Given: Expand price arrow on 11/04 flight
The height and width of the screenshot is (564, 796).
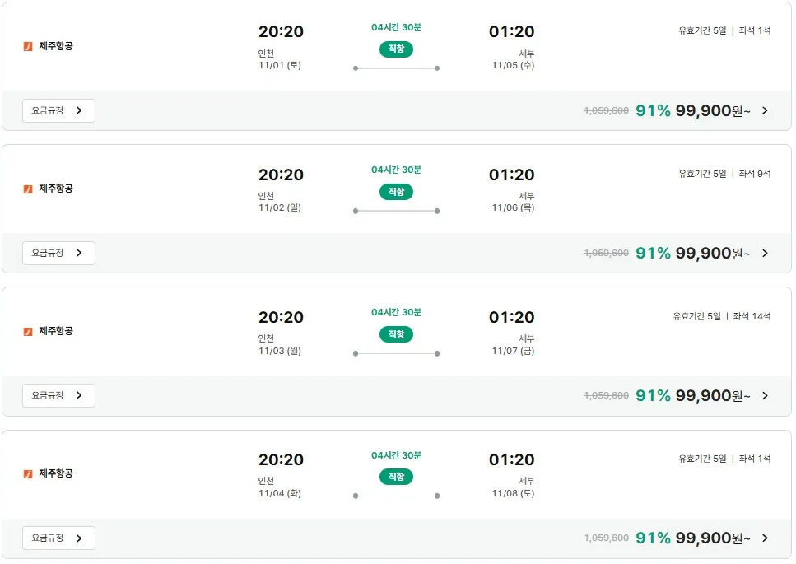Looking at the screenshot, I should click(765, 538).
